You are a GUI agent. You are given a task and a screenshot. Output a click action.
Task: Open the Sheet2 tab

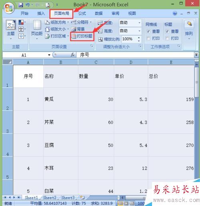click(50, 198)
